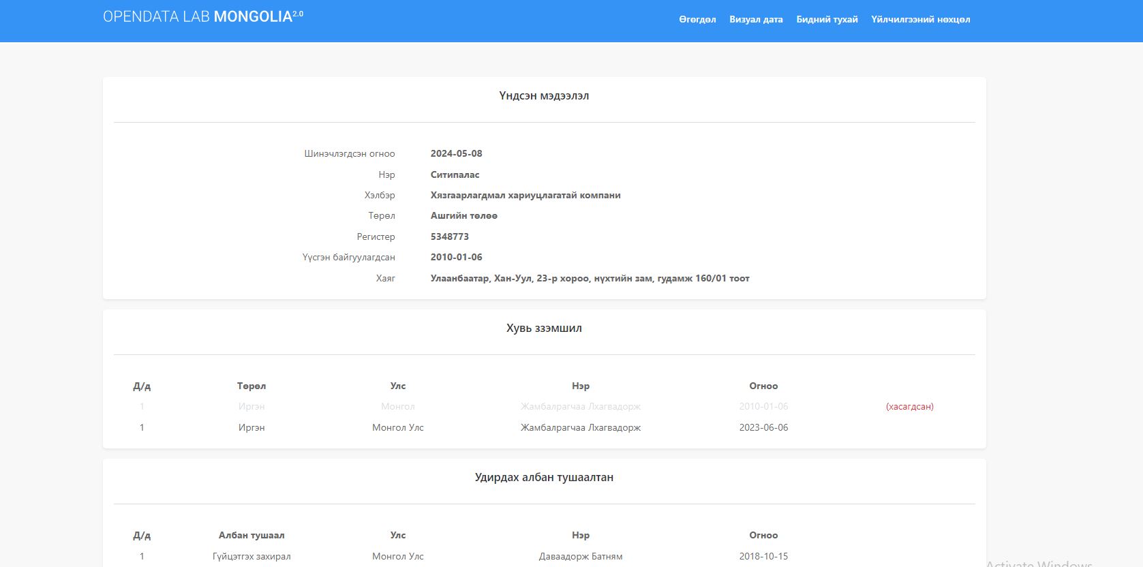Open the Өгөгдөл menu item
This screenshot has width=1143, height=567.
[697, 20]
